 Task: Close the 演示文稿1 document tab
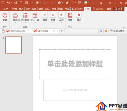(x=54, y=31)
